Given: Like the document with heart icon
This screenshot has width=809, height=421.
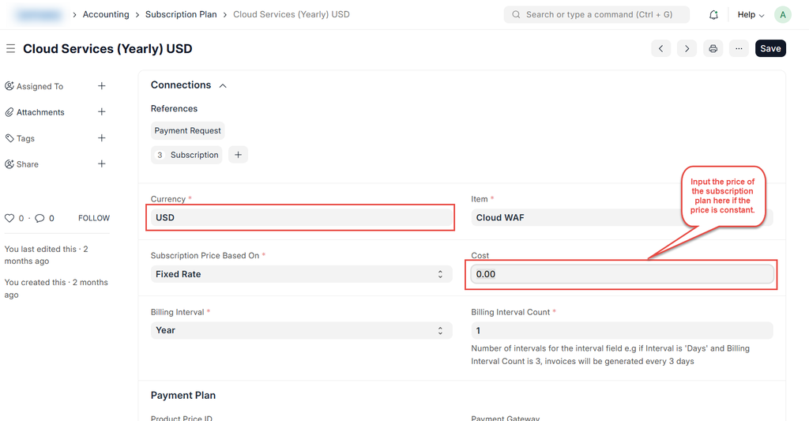Looking at the screenshot, I should (10, 218).
